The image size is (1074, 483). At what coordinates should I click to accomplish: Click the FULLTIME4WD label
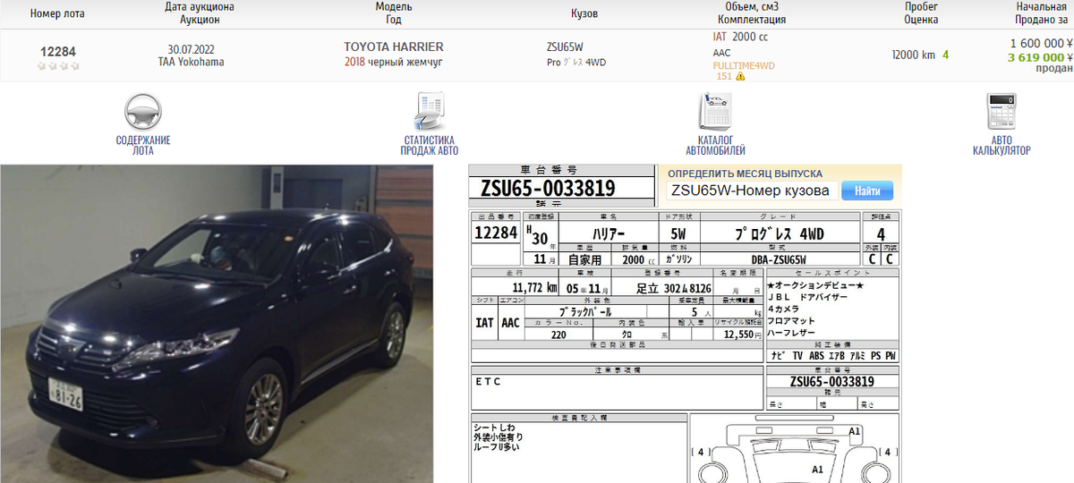(744, 65)
